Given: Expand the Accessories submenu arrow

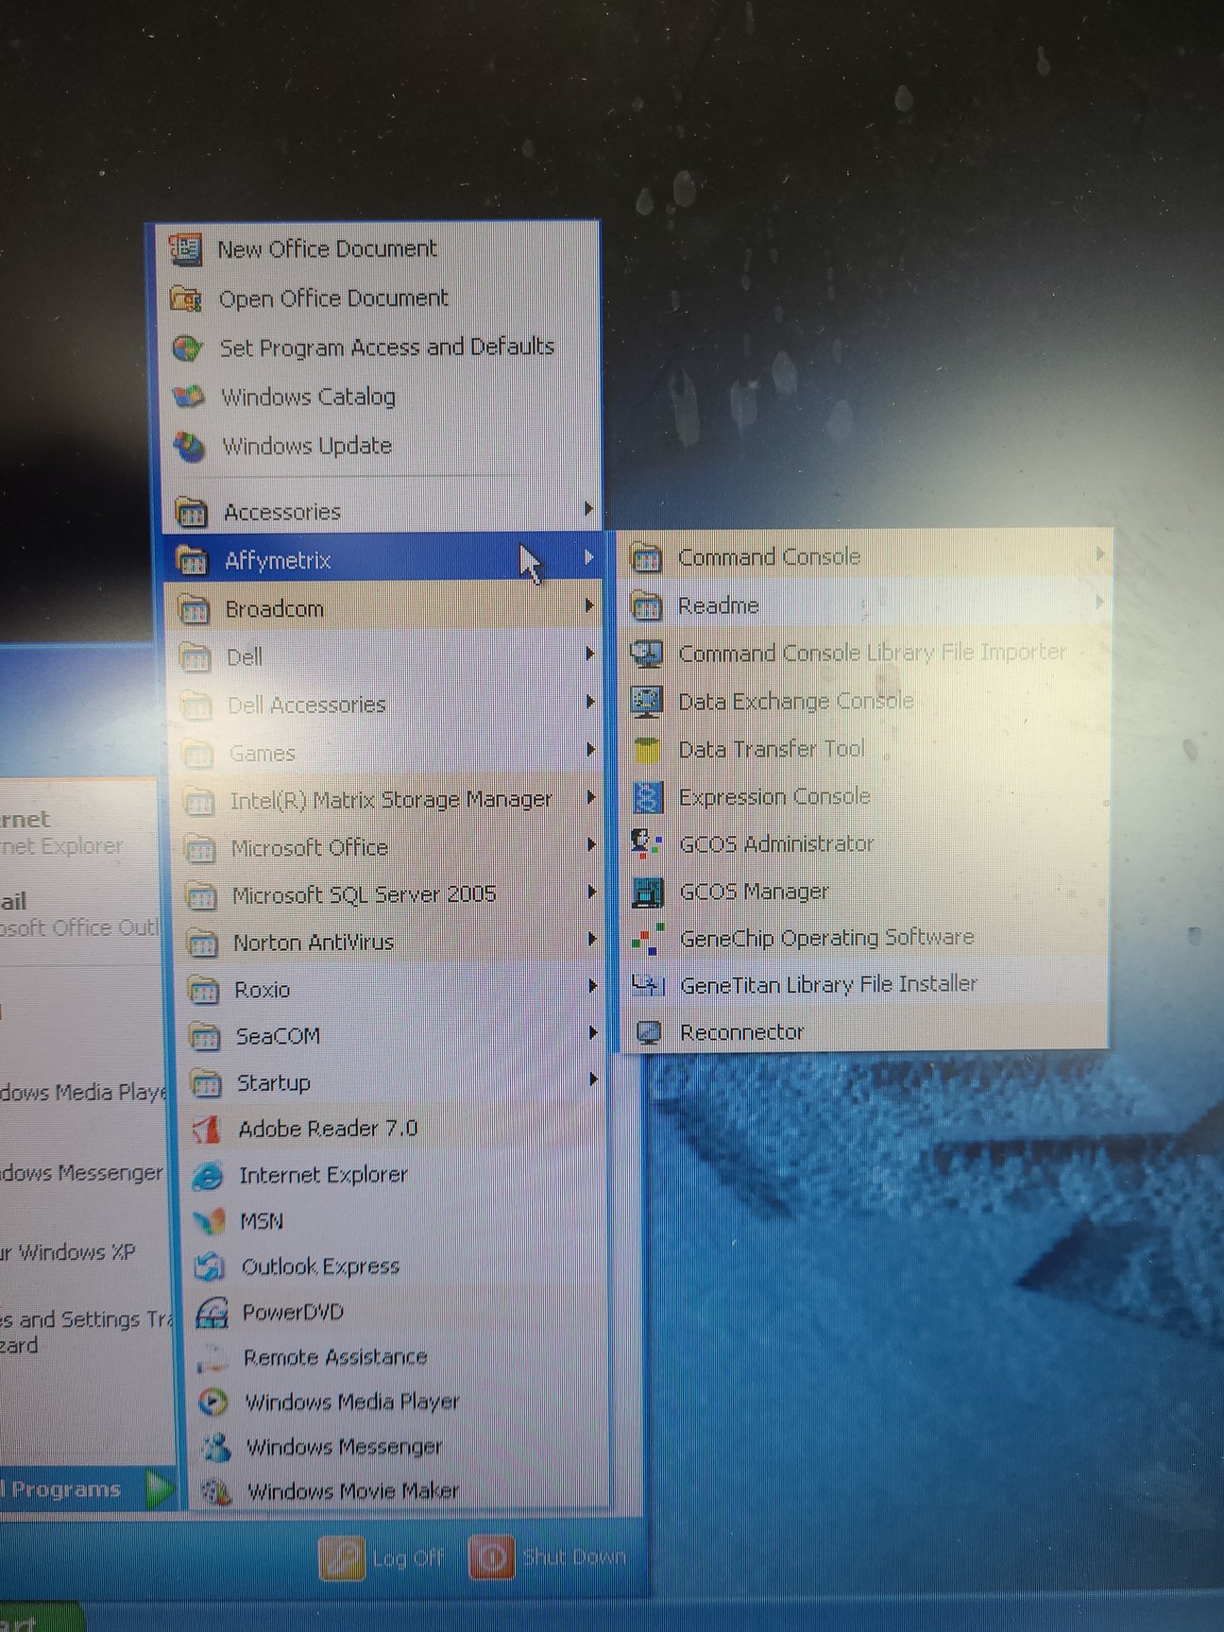Looking at the screenshot, I should (x=588, y=510).
